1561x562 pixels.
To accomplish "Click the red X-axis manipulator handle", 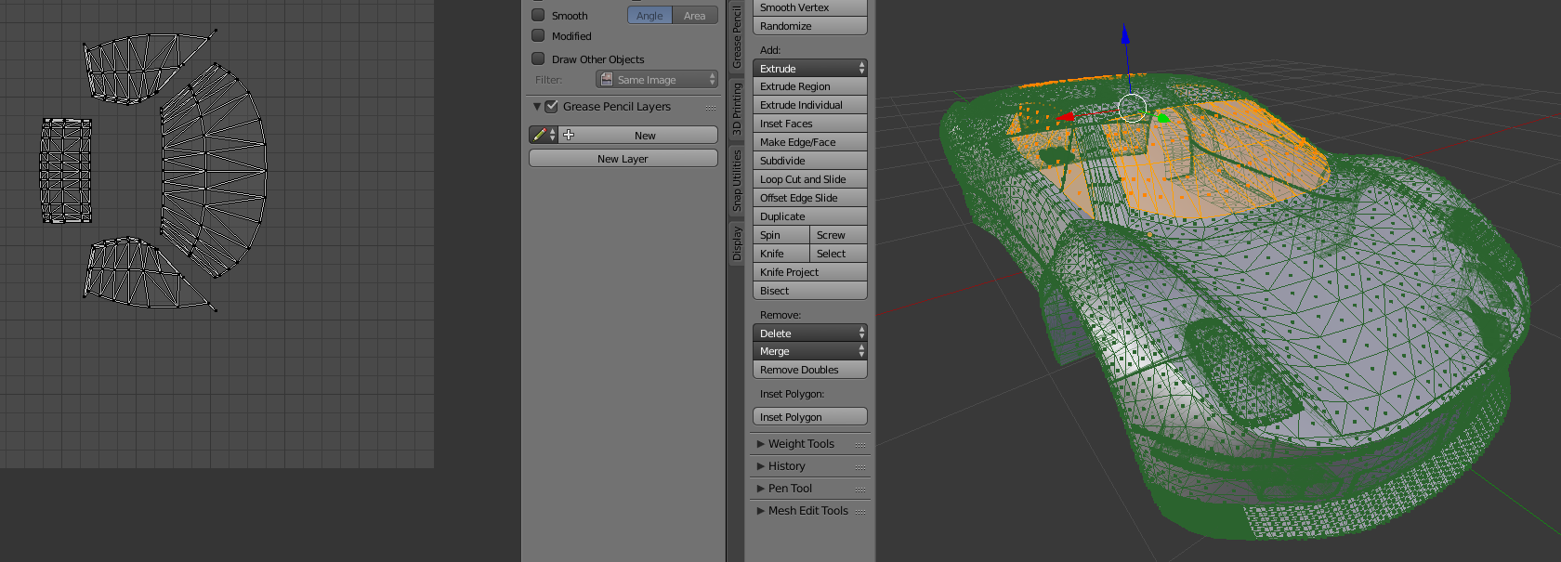I will coord(1066,117).
